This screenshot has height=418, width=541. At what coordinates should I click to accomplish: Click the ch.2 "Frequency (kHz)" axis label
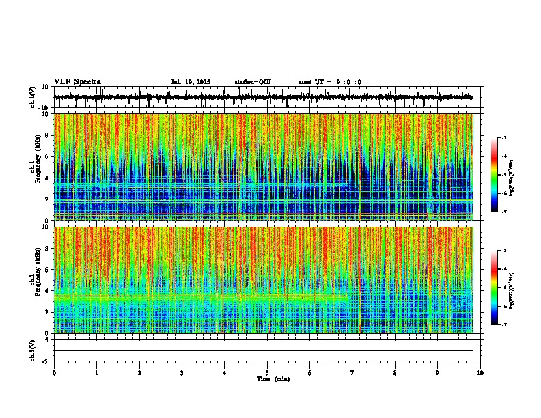38,272
